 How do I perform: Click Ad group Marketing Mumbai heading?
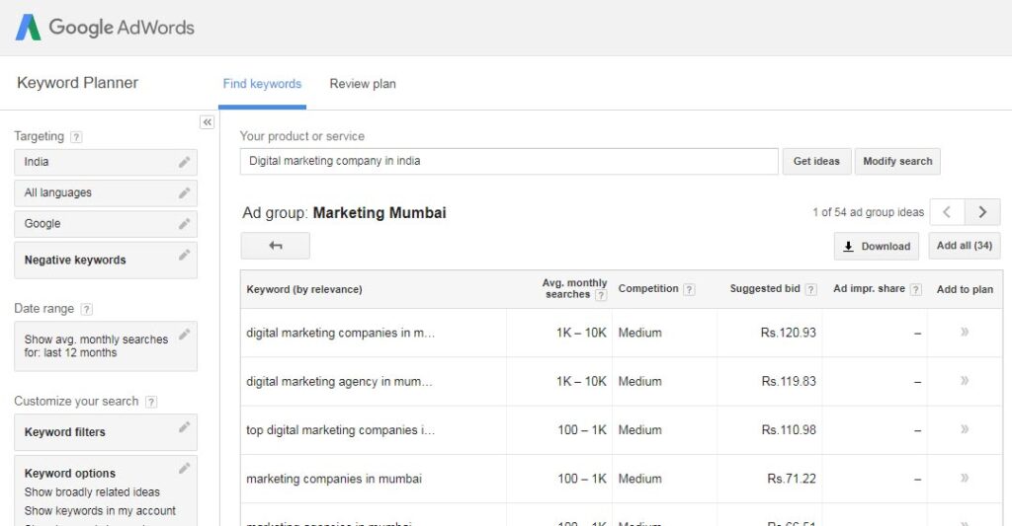click(344, 213)
